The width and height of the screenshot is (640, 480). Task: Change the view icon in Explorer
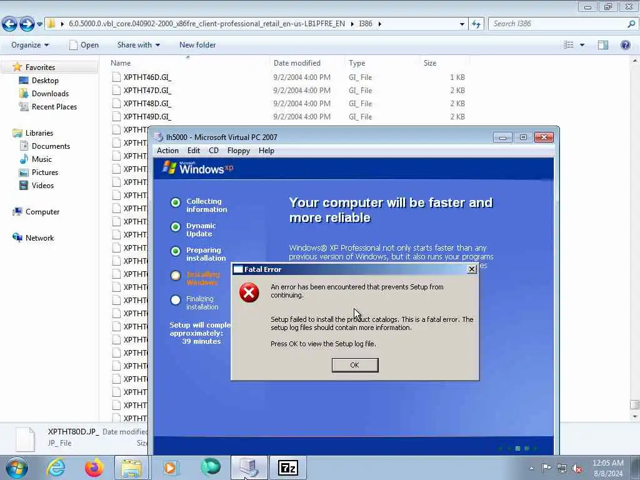pyautogui.click(x=569, y=45)
